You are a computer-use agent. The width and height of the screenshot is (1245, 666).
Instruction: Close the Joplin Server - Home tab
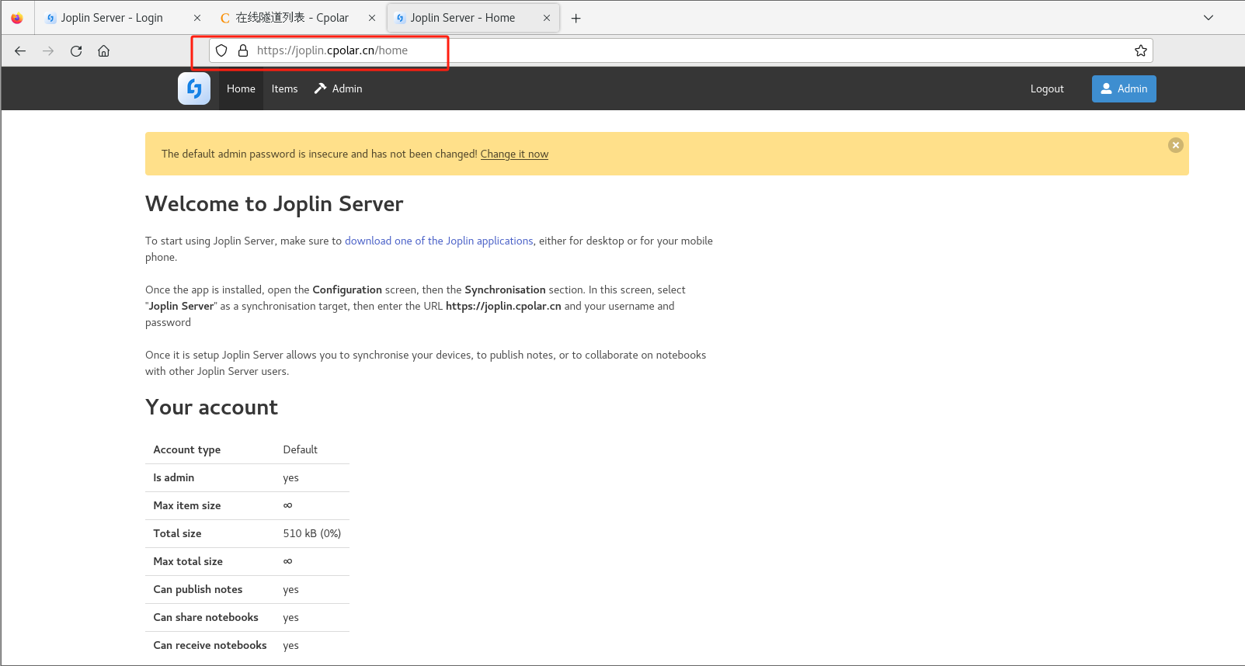pos(547,18)
